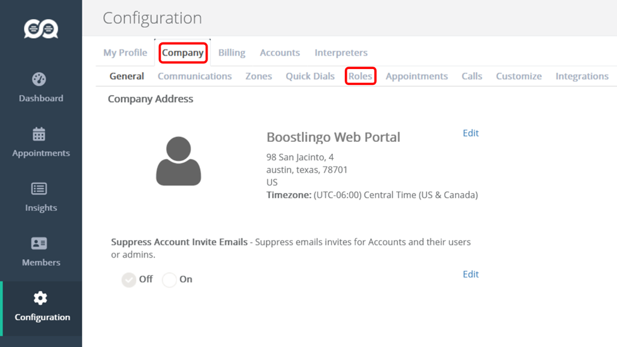The height and width of the screenshot is (347, 617).
Task: Open the Insights list icon
Action: [x=39, y=189]
